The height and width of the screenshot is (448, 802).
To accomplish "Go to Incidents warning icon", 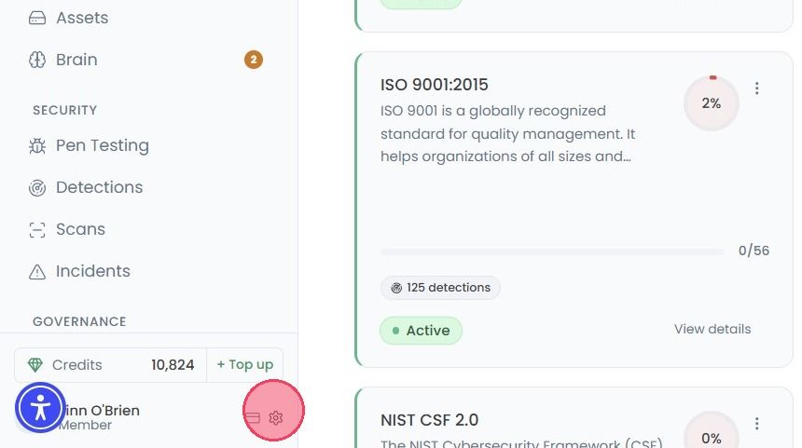I will [37, 272].
